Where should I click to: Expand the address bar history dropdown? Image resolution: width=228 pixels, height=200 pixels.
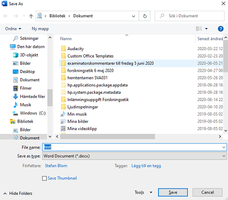coord(133,16)
